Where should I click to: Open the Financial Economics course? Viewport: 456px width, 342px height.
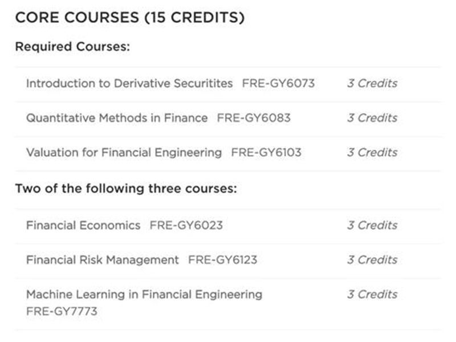tap(83, 225)
